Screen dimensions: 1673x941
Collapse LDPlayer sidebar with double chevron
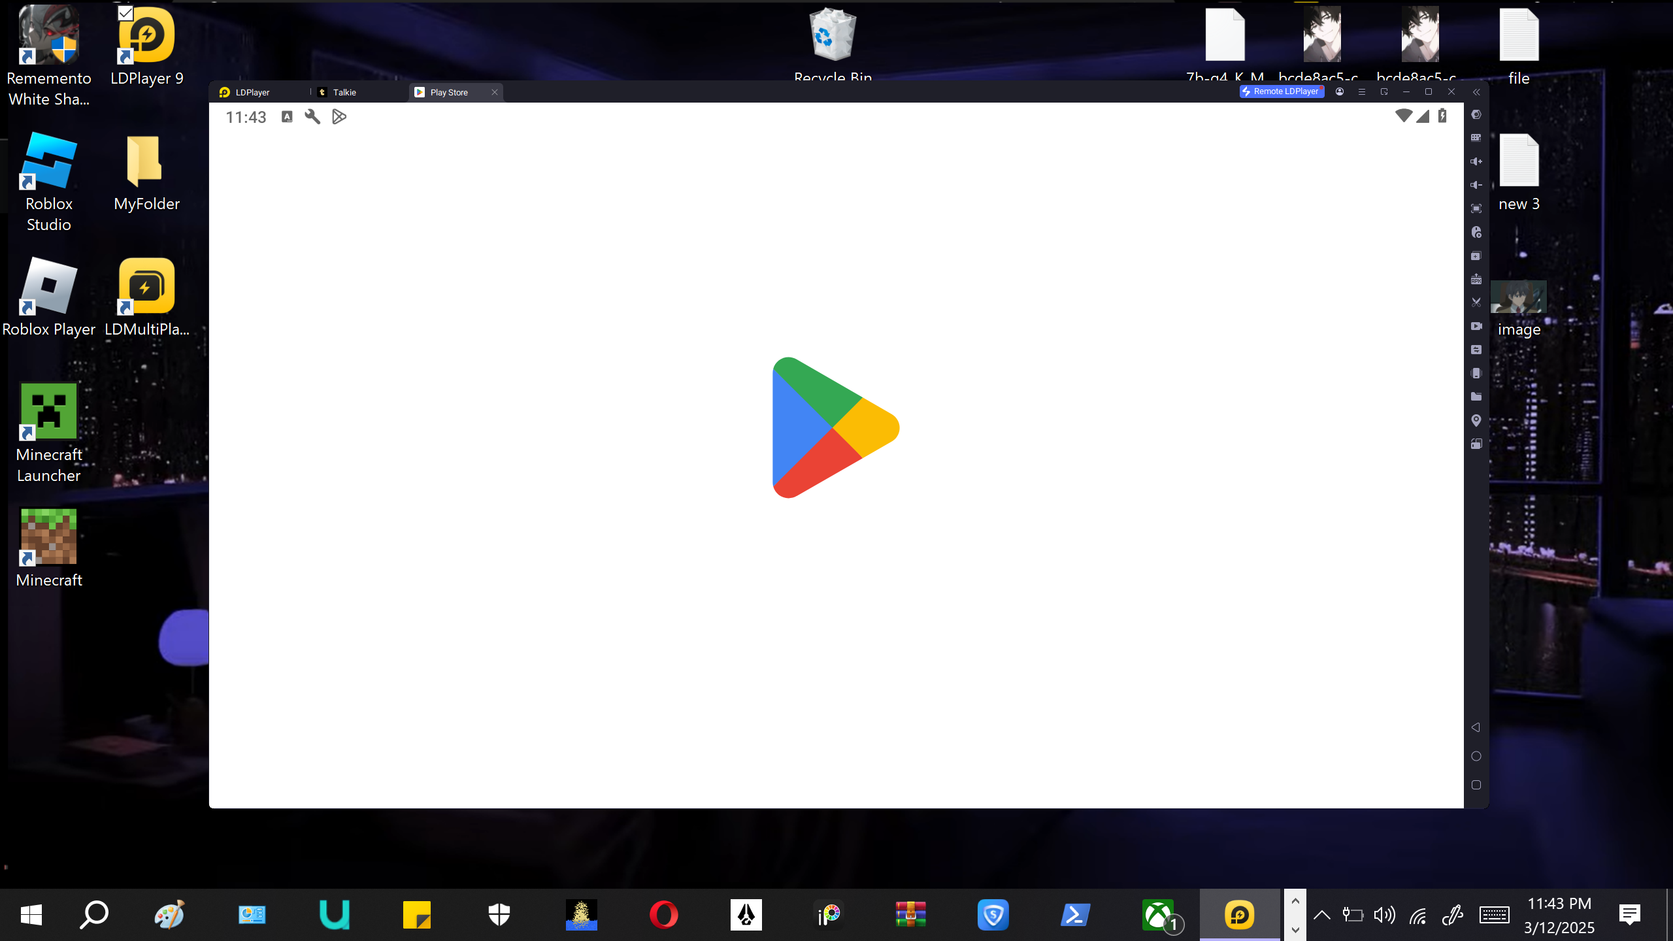(1476, 92)
